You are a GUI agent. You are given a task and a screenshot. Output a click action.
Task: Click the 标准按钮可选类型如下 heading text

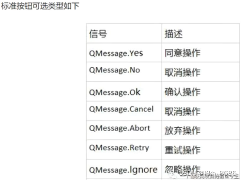(40, 6)
